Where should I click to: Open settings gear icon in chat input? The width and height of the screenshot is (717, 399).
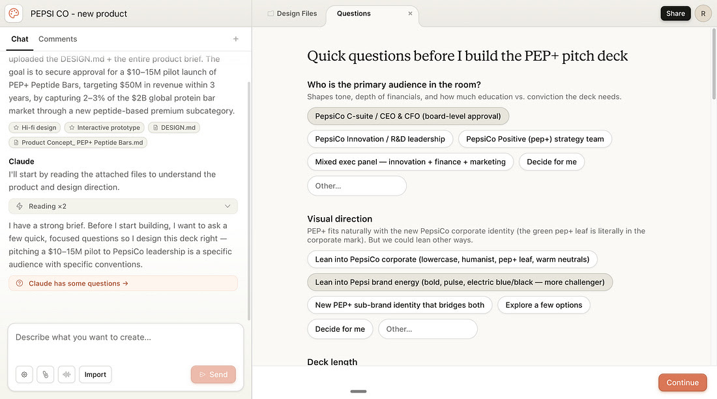(x=24, y=374)
